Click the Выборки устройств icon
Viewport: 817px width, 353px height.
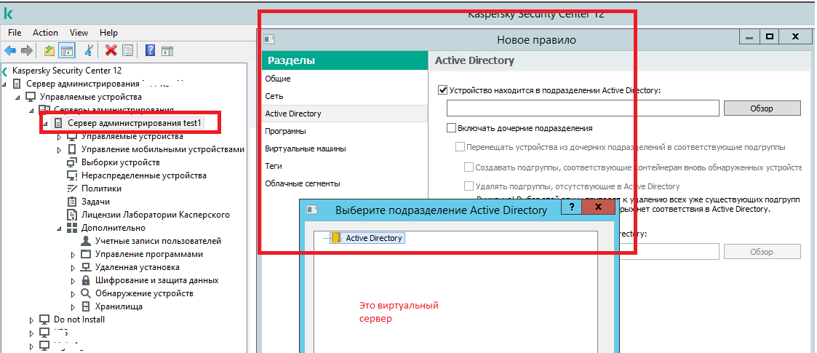(72, 162)
